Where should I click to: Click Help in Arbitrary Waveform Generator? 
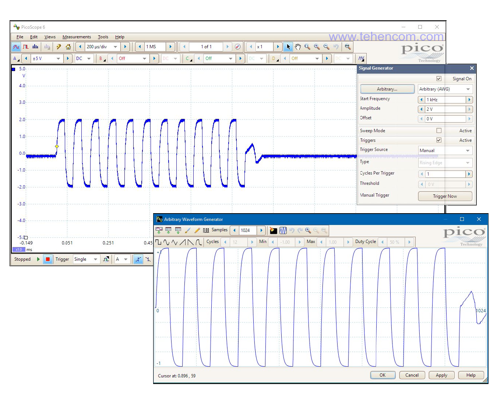tap(471, 375)
